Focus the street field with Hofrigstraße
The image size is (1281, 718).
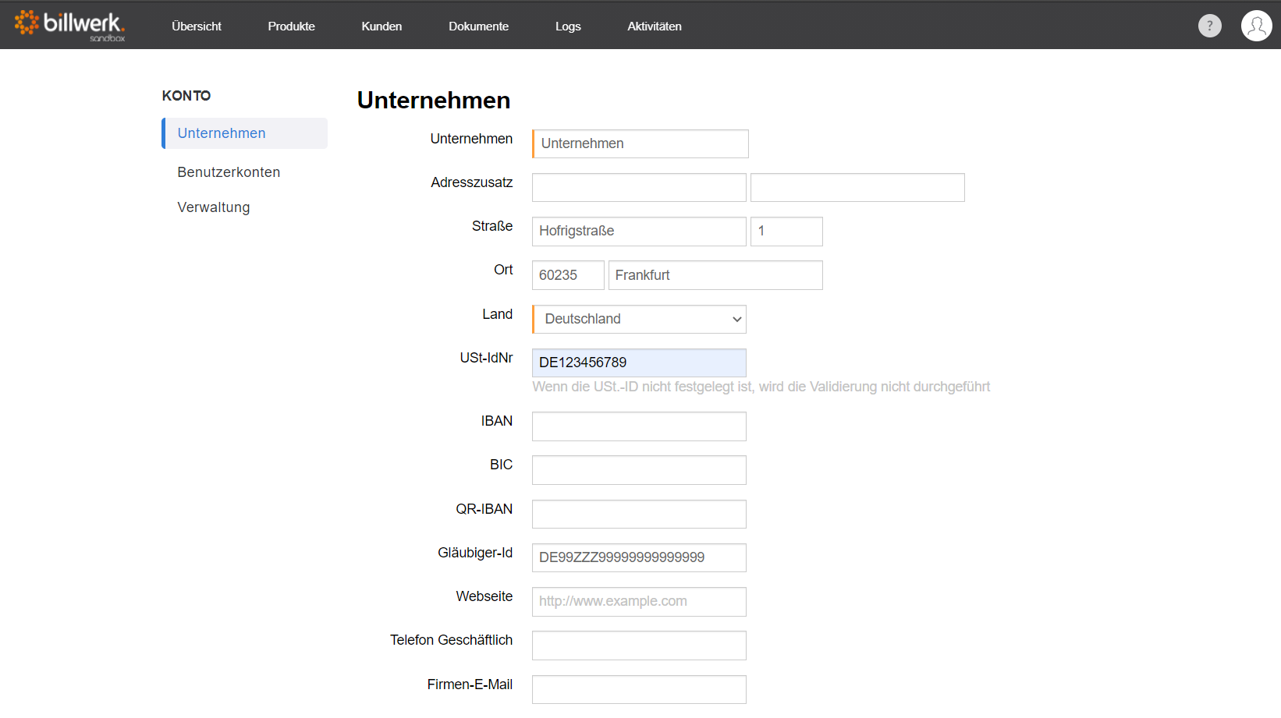[x=639, y=232]
